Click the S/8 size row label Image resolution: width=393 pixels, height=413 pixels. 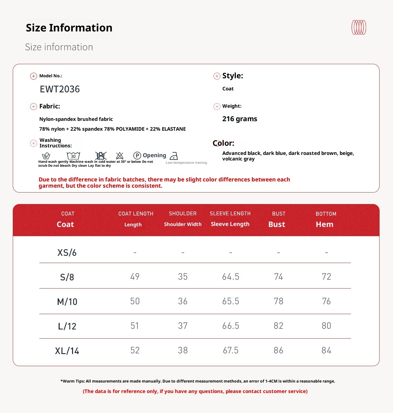67,277
